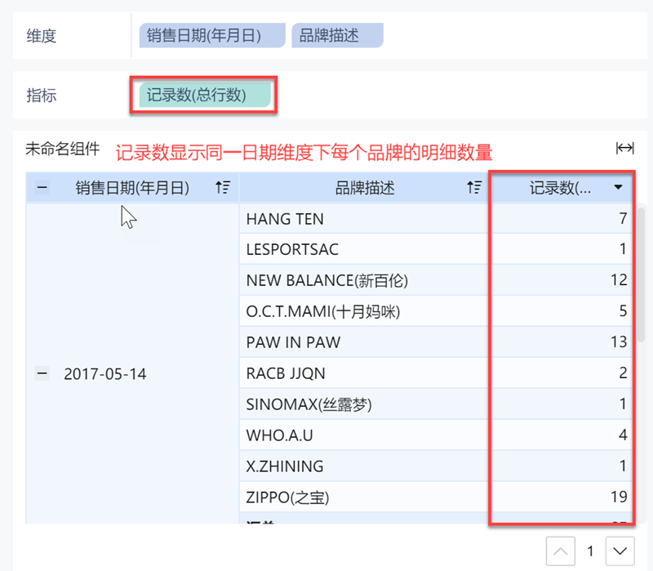Screen dimensions: 653x571
Task: Click the 销售日期(年月日) column header text
Action: tap(132, 188)
